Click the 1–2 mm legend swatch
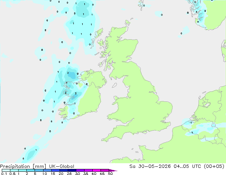The height and width of the screenshot is (175, 226). pos(22,170)
